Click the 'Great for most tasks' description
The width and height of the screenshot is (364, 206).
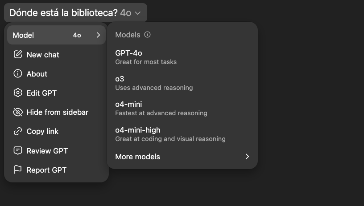point(146,62)
